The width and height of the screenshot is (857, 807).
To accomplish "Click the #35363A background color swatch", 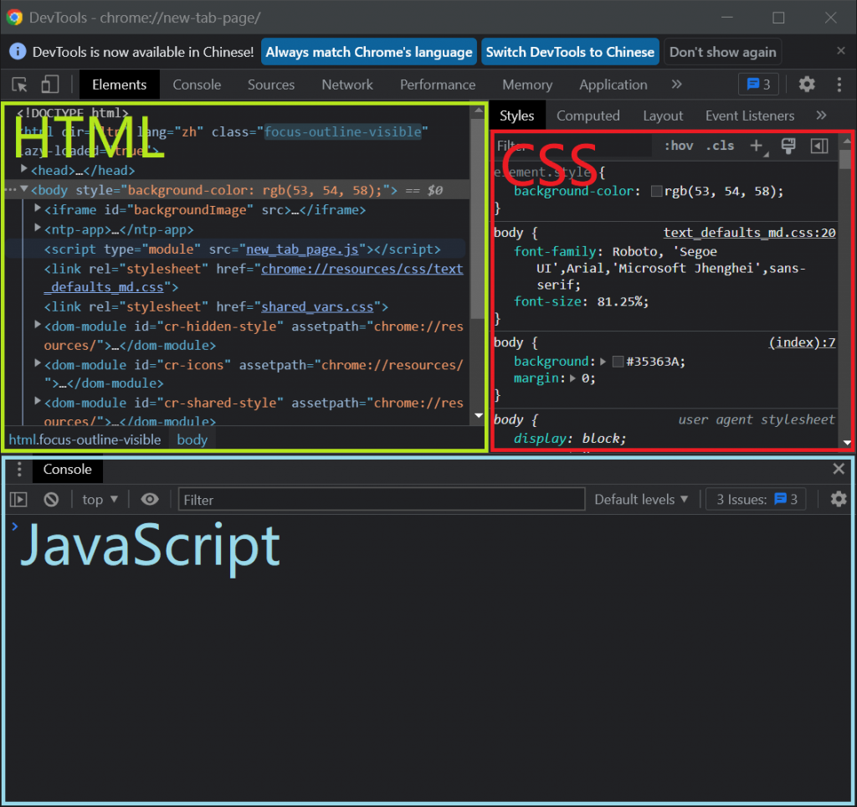I will (618, 362).
